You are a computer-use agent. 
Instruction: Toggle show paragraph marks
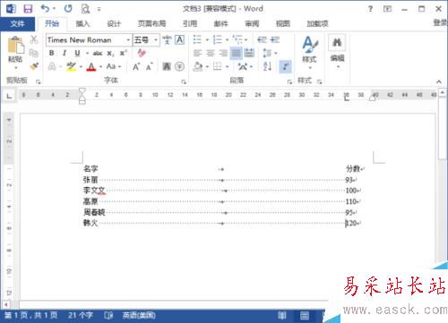coord(285,66)
